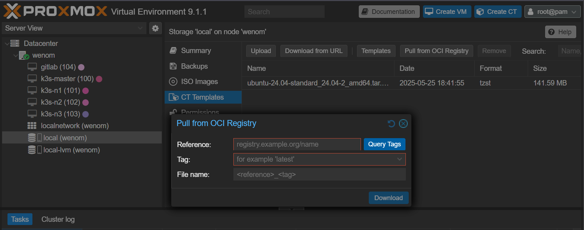The image size is (584, 230).
Task: Open the Server View dropdown
Action: point(140,28)
